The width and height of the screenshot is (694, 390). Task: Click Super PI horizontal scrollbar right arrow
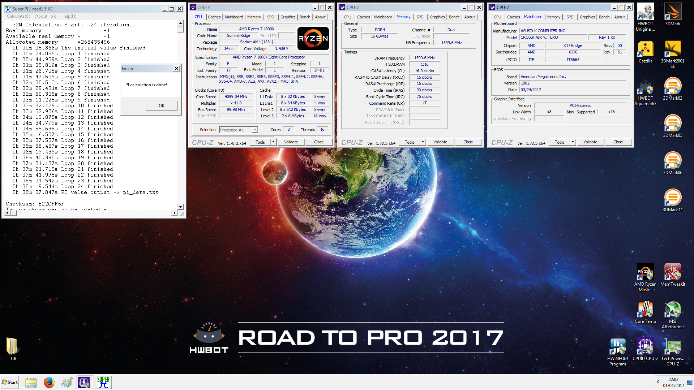click(174, 213)
